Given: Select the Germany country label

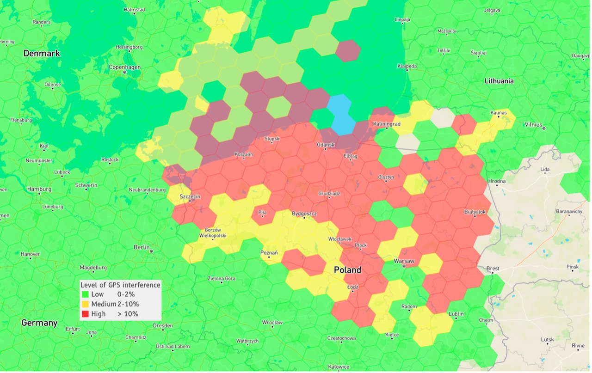Looking at the screenshot, I should click(39, 323).
